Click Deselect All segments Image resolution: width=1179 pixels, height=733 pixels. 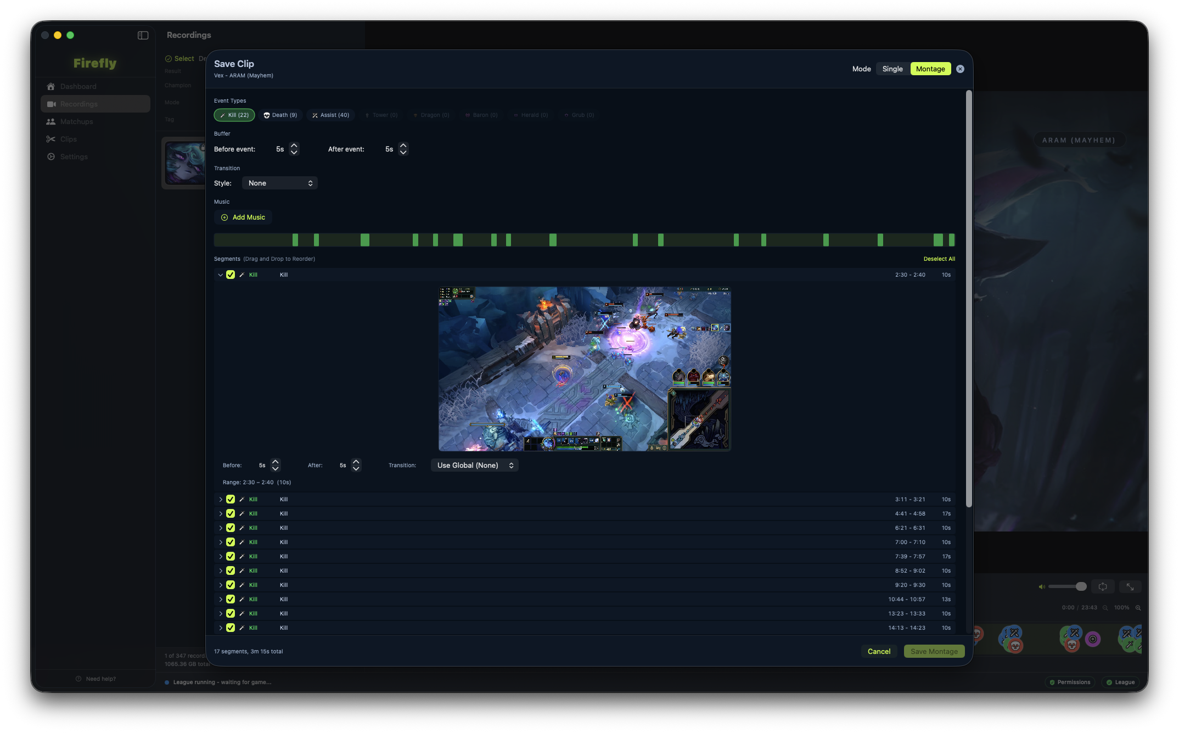click(x=939, y=259)
